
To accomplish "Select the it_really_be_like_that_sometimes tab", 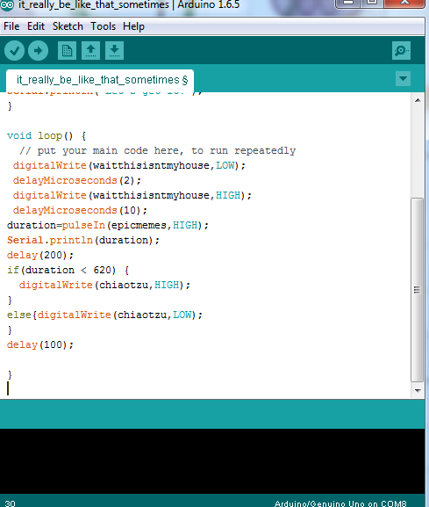I will (100, 80).
